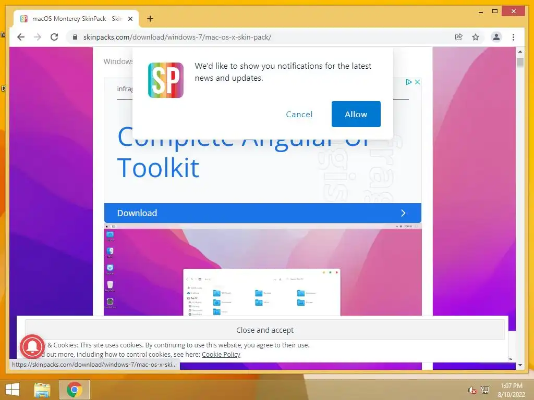Open network status tray icon
The image size is (534, 400).
[x=484, y=390]
